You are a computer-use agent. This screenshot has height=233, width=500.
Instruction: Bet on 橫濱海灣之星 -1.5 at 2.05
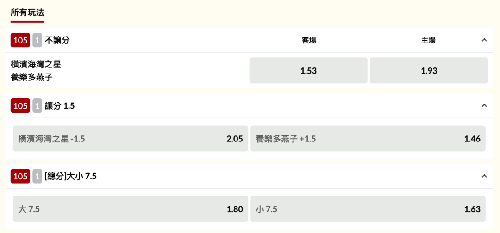131,139
